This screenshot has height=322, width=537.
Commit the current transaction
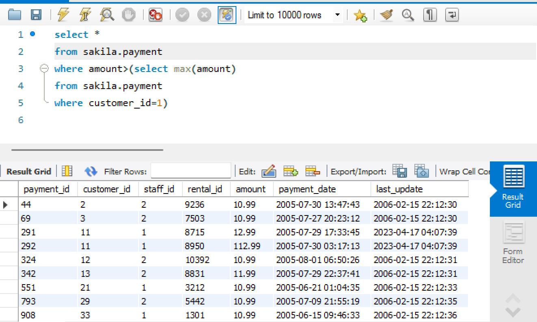pos(182,15)
